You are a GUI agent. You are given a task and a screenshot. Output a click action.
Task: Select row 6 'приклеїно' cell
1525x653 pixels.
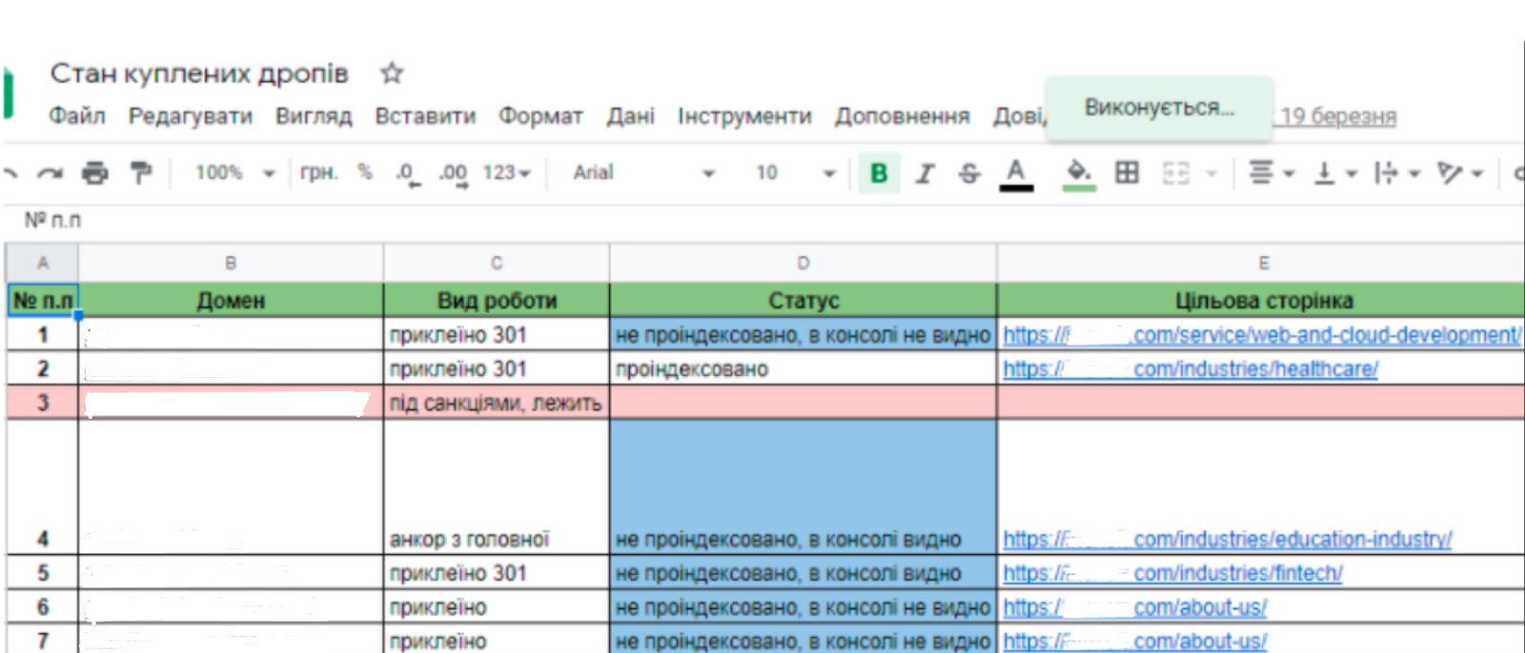point(496,608)
